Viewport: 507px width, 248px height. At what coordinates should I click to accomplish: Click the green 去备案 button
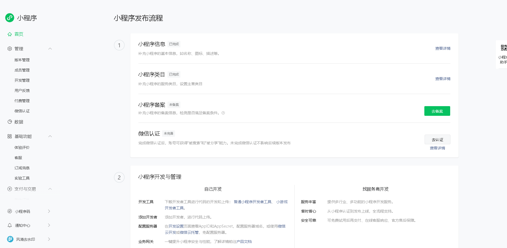point(437,111)
